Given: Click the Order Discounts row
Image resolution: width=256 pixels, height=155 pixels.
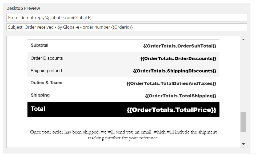Looking at the screenshot, I should (x=47, y=58).
